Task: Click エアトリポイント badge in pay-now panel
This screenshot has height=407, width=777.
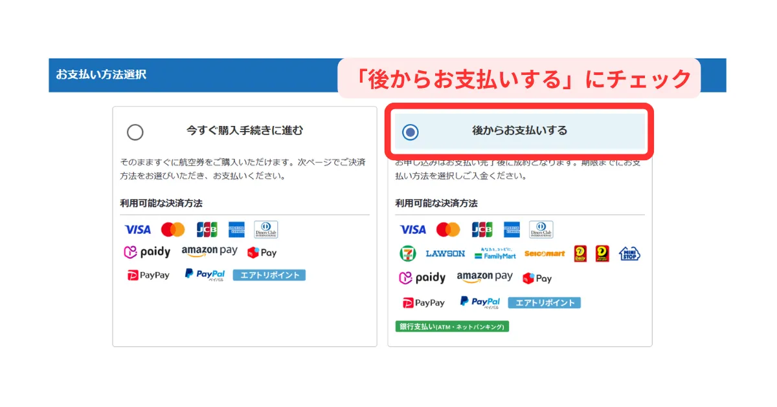Action: pos(269,275)
